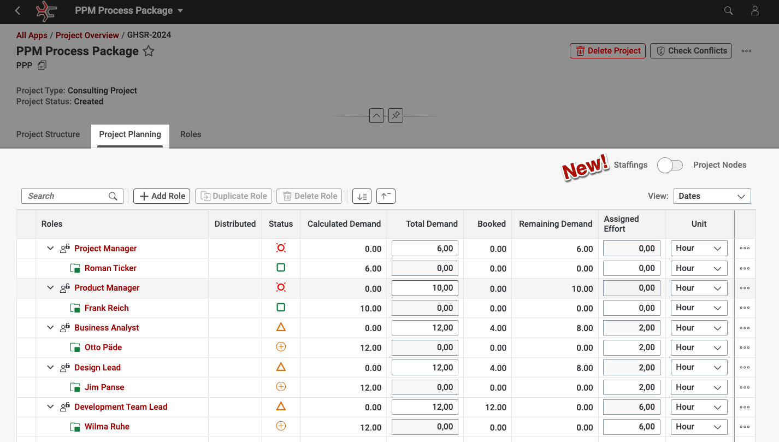The image size is (779, 442).
Task: Click the roles Search input field
Action: click(66, 196)
